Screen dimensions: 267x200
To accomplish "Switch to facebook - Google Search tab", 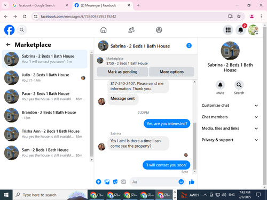I will click(41, 5).
